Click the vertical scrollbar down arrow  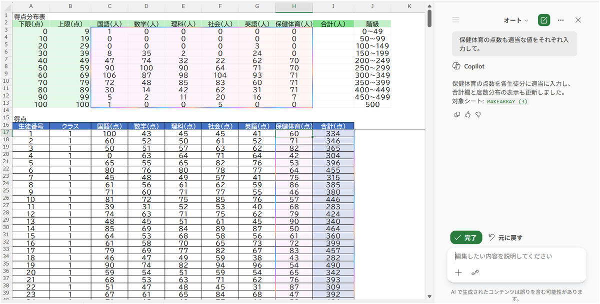429,297
